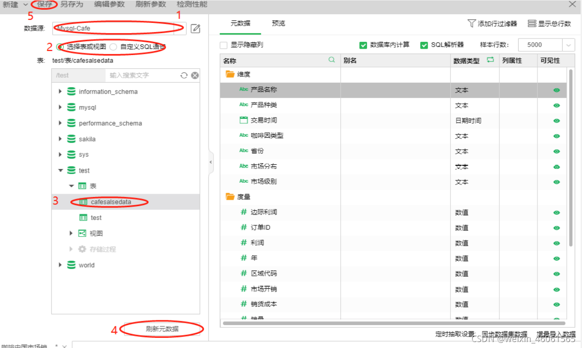The height and width of the screenshot is (348, 582).
Task: Hide the 省份 field using its eye toggle
Action: click(556, 151)
